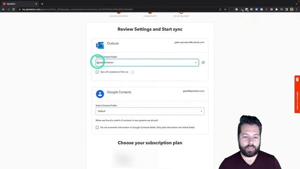Viewport: 300px width, 169px height.
Task: Open Google Contacts folder dropdown showing Default
Action: click(x=150, y=111)
